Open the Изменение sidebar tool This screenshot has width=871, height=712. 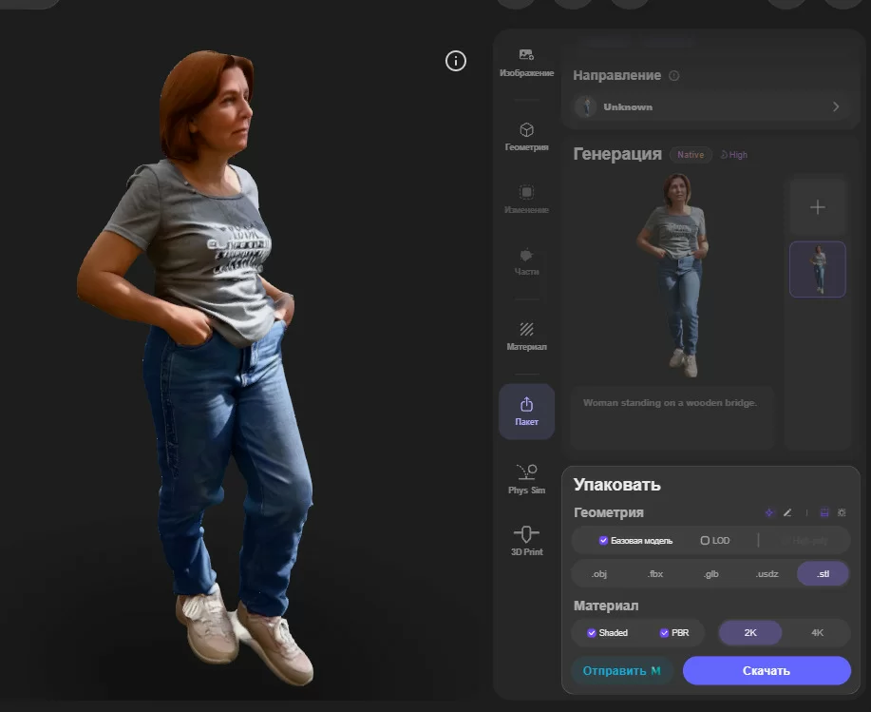click(x=526, y=199)
